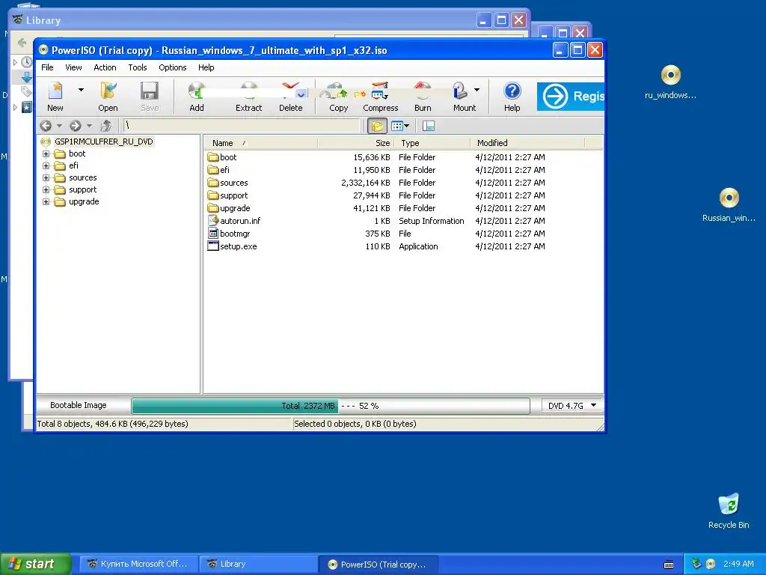Viewport: 766px width, 575px height.
Task: Click the Extract toolbar icon
Action: (248, 97)
